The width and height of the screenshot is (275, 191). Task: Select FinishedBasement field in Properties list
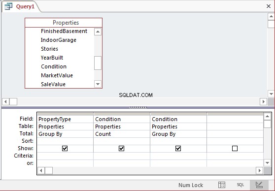[64, 31]
